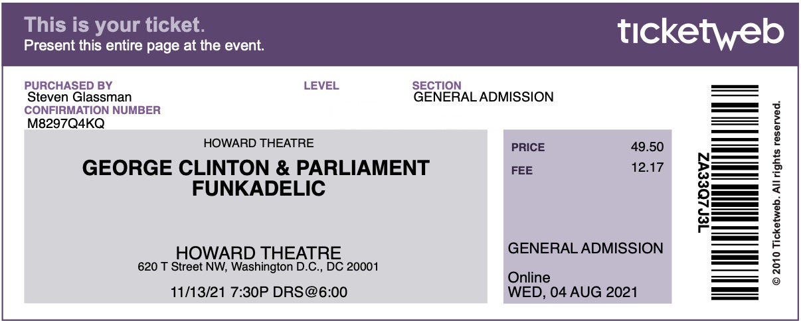801x321 pixels.
Task: Click the LEVEL label
Action: (321, 86)
